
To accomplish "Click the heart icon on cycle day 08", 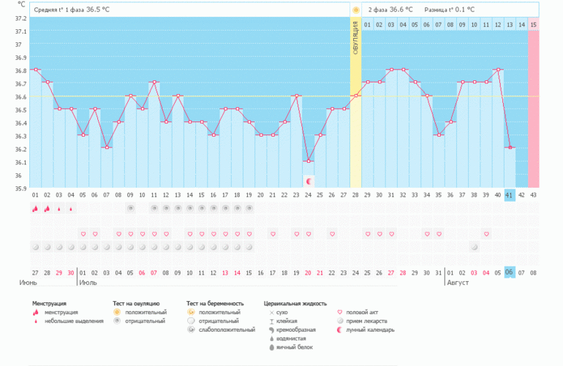I will pos(118,234).
